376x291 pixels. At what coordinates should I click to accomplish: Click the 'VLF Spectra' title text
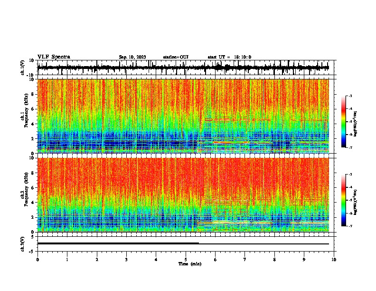(x=54, y=57)
